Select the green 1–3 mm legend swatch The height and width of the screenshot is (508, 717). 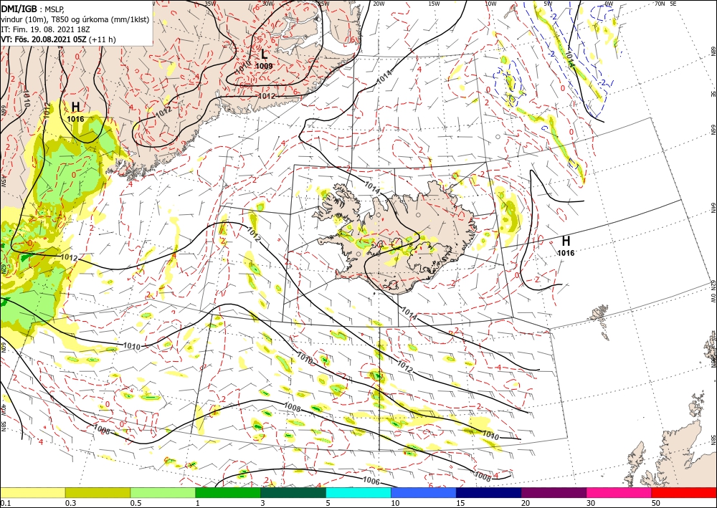(228, 493)
